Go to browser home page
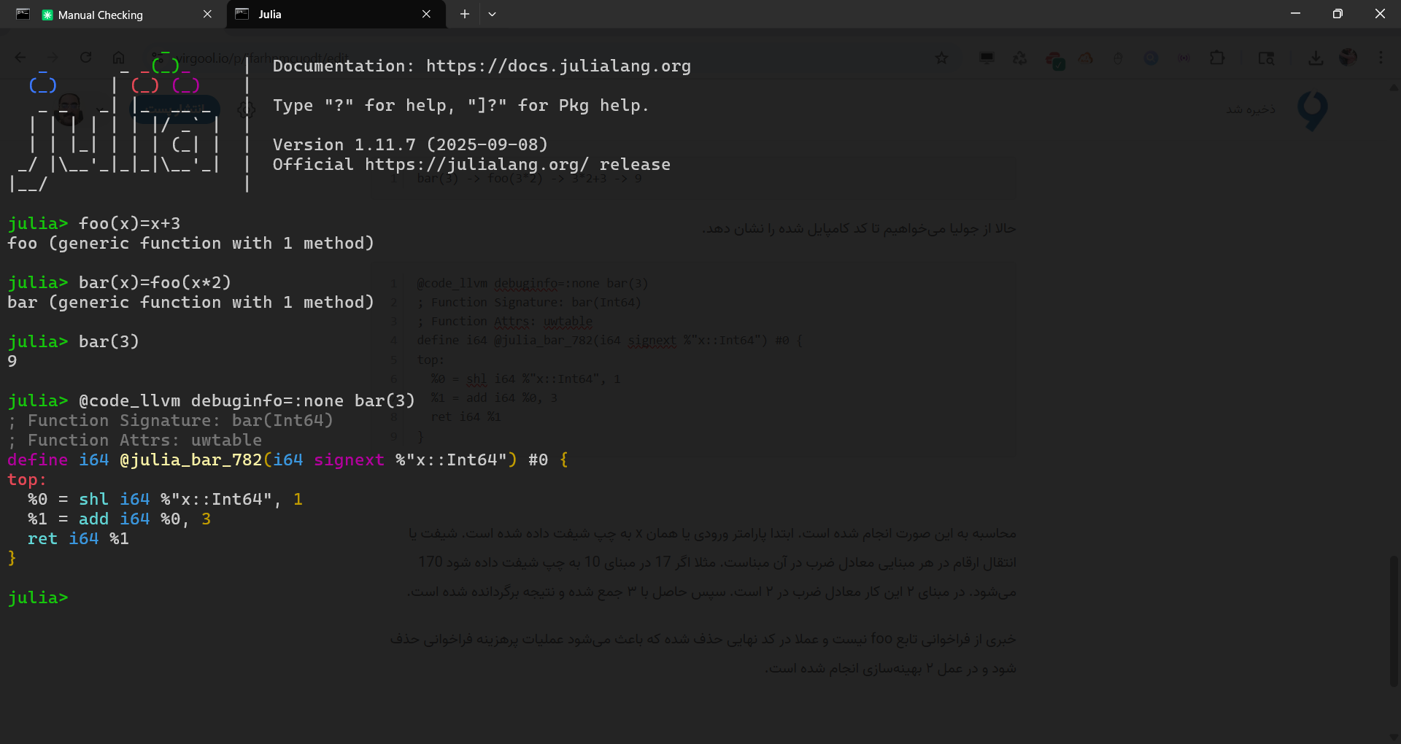Screen dimensions: 1401x744 pos(118,58)
